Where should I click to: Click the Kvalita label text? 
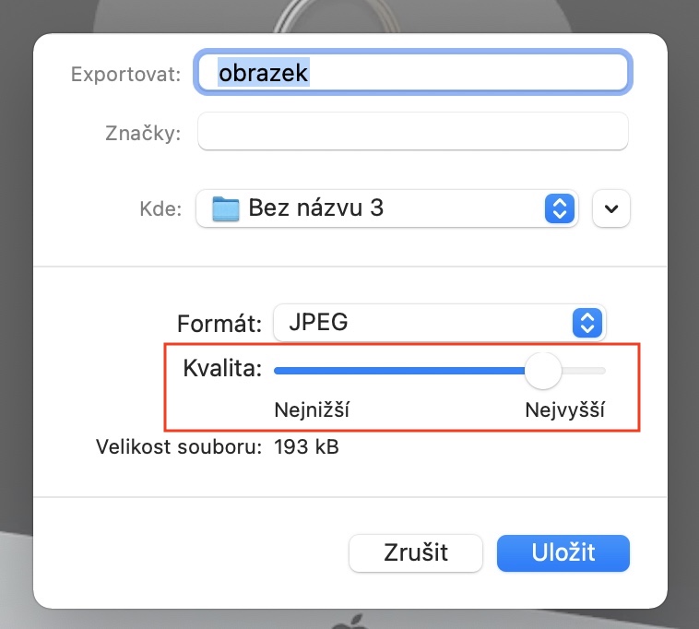[x=222, y=370]
